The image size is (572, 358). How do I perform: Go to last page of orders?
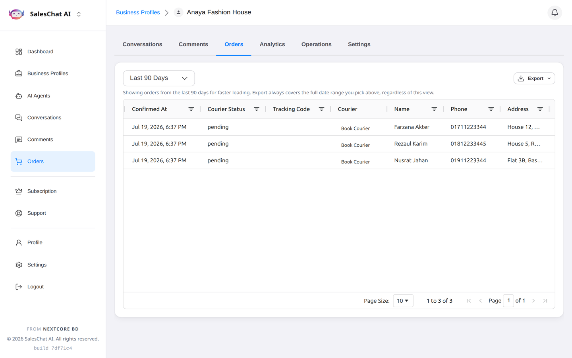point(545,301)
